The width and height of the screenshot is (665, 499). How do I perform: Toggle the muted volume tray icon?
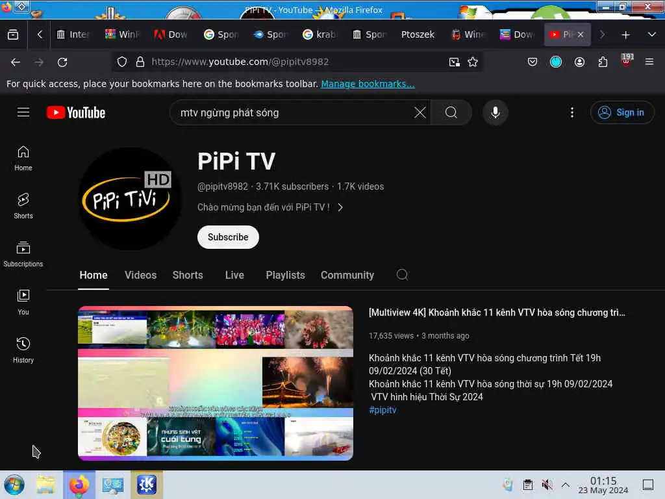[x=547, y=485]
